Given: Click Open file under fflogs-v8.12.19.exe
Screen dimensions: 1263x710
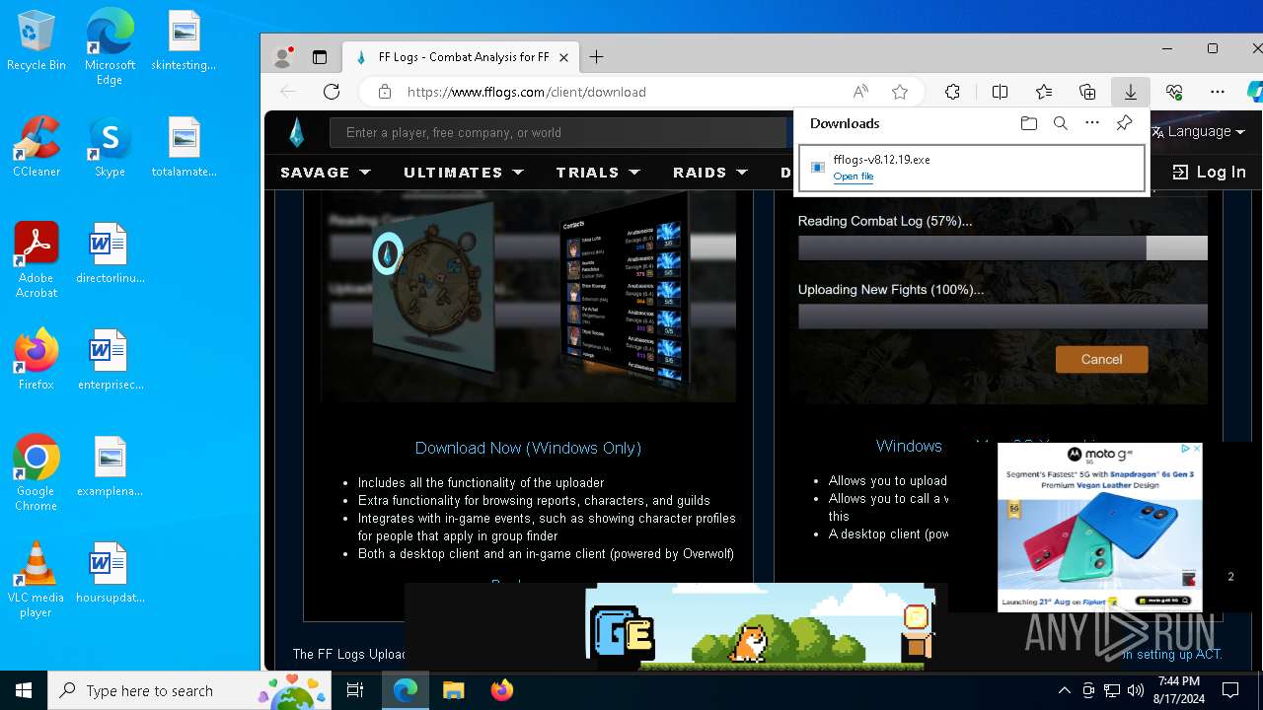Looking at the screenshot, I should pos(853,177).
